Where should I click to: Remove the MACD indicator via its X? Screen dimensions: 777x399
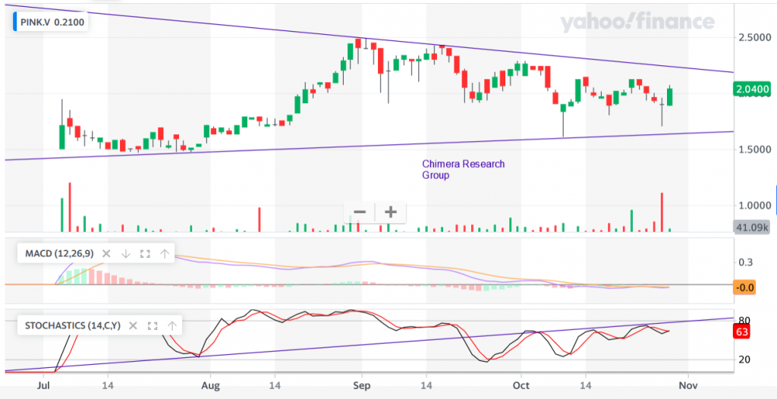point(106,254)
